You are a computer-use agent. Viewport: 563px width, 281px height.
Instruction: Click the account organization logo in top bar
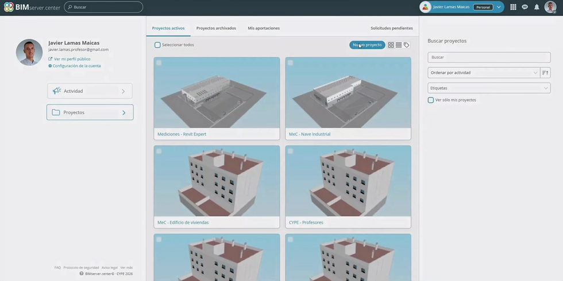coord(425,7)
